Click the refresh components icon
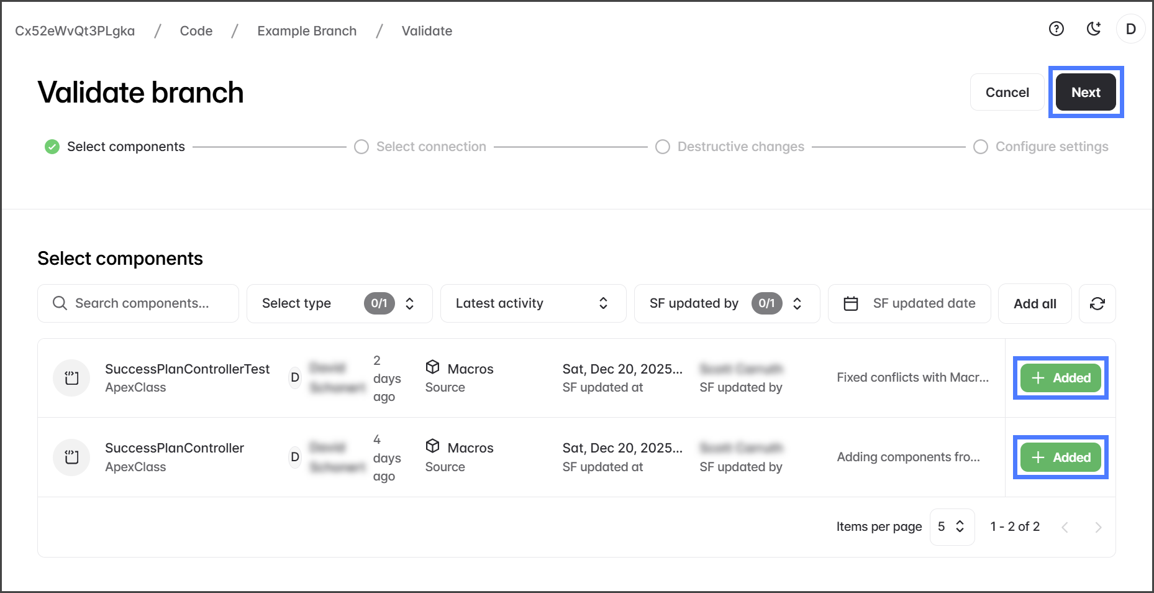 1097,303
